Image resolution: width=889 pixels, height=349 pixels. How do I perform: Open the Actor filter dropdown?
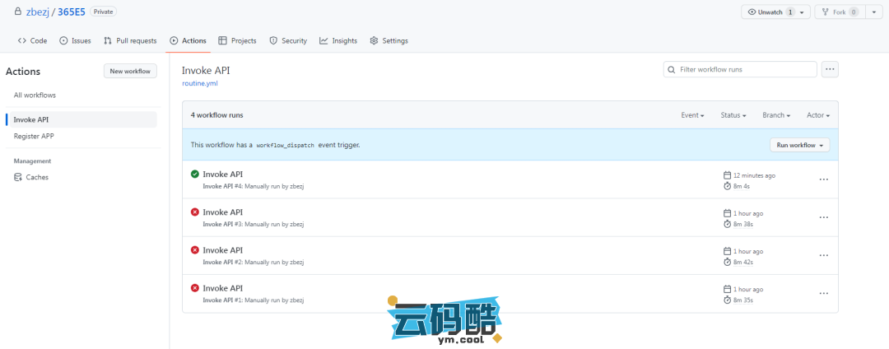[817, 115]
